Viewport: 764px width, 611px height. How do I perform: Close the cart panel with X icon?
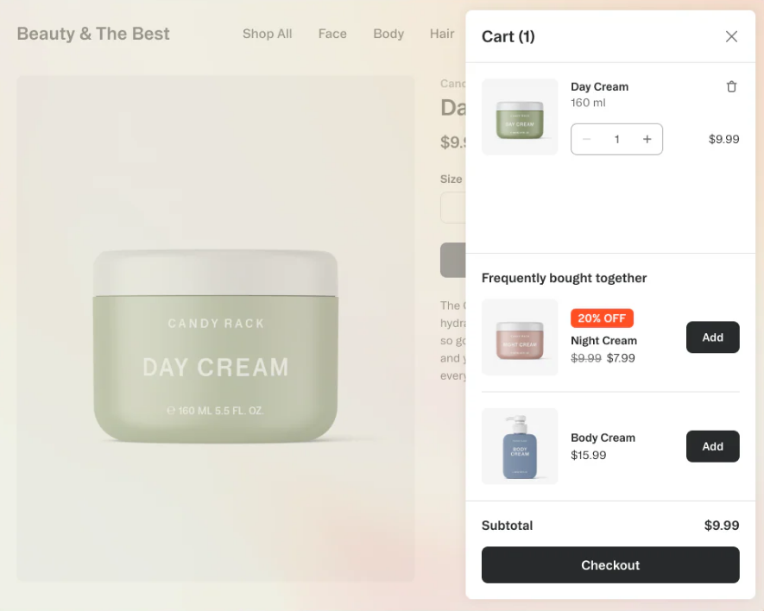pyautogui.click(x=731, y=36)
